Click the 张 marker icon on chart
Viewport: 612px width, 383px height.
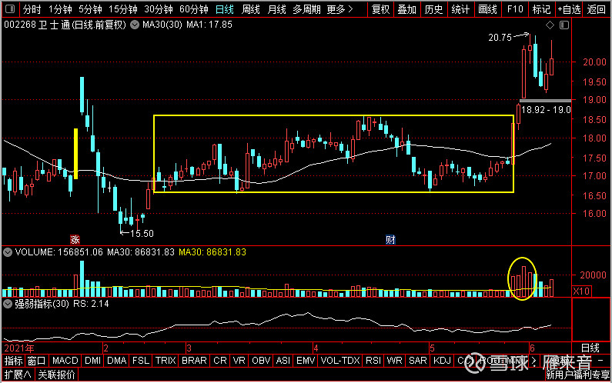pyautogui.click(x=75, y=239)
